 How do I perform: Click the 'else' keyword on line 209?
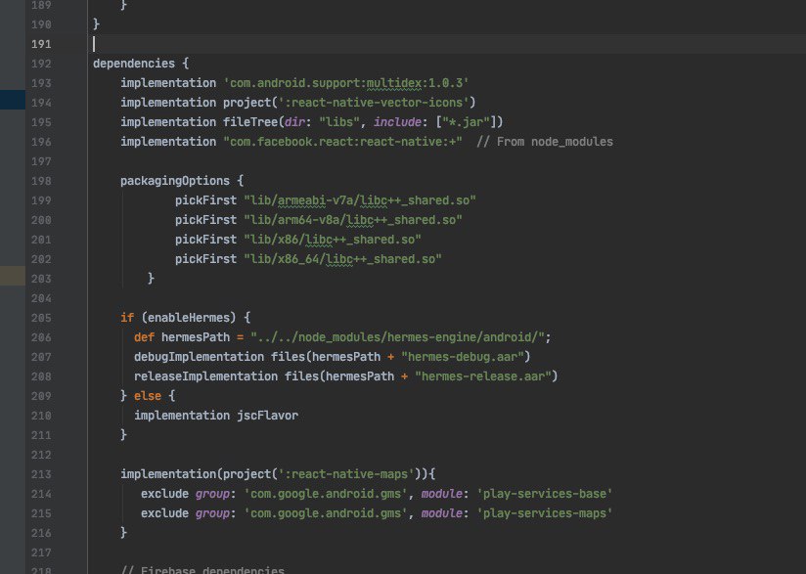pyautogui.click(x=148, y=396)
